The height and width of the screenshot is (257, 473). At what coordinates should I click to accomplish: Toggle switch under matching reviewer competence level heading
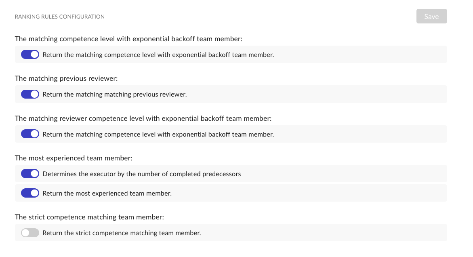[x=30, y=134]
